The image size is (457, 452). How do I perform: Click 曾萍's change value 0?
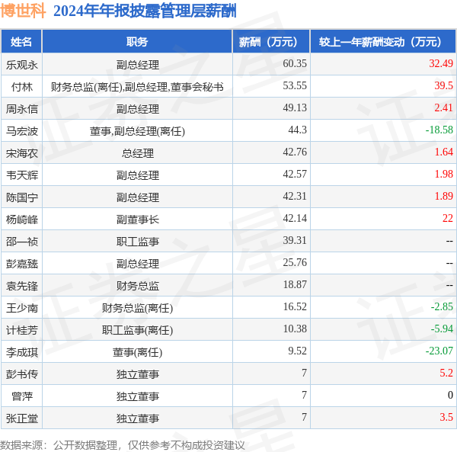[450, 395]
